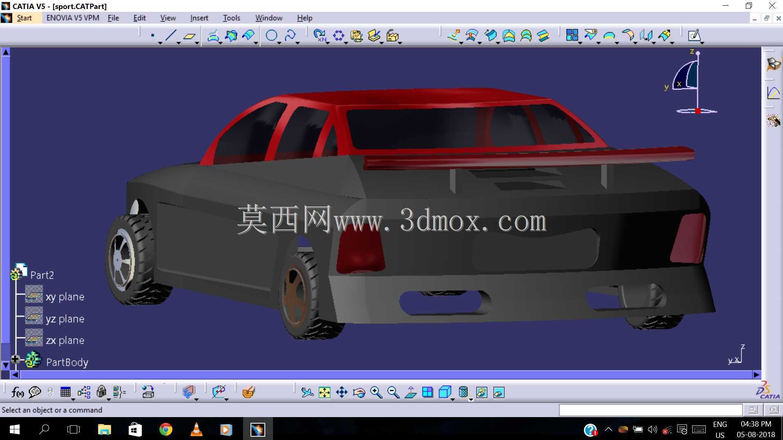Click the command line input field
783x440 pixels.
click(x=650, y=410)
